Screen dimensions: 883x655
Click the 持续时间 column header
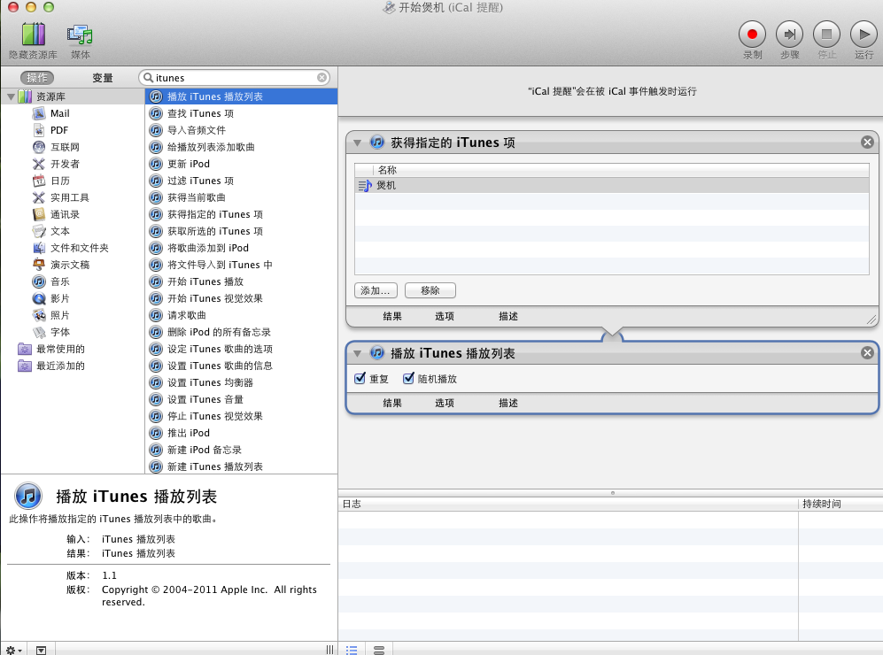pos(840,504)
